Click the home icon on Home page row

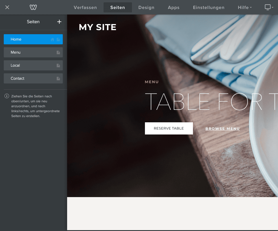pos(52,39)
